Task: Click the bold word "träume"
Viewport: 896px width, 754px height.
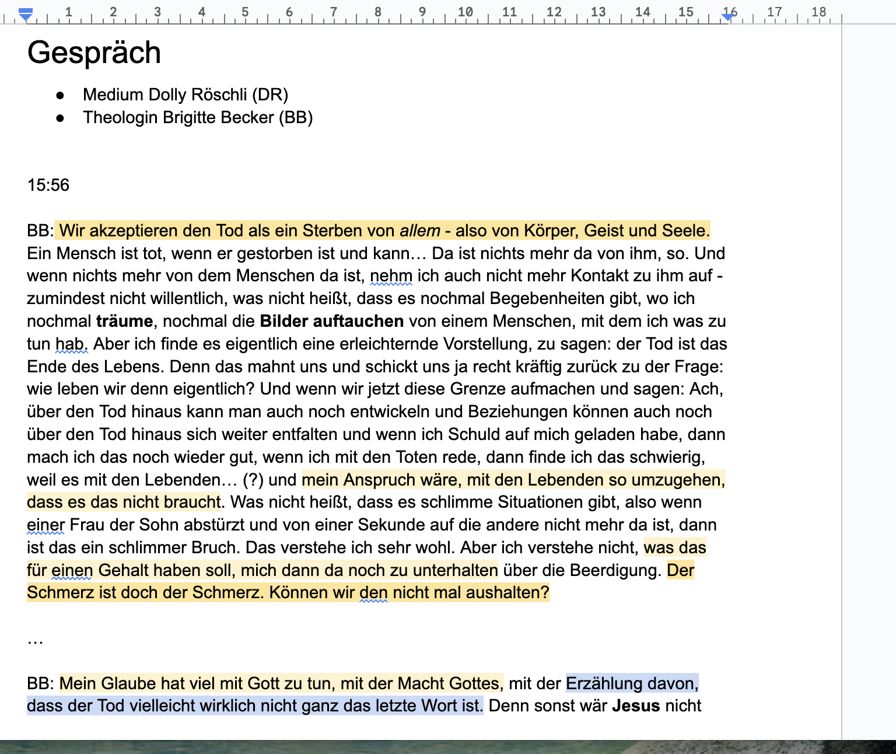Action: (124, 322)
